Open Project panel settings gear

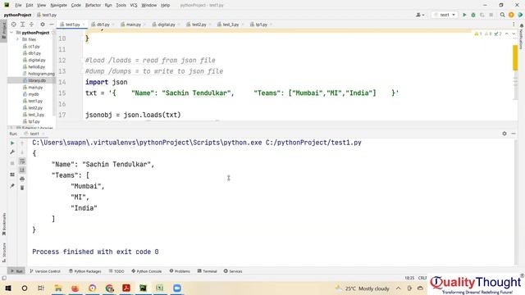tap(43, 25)
